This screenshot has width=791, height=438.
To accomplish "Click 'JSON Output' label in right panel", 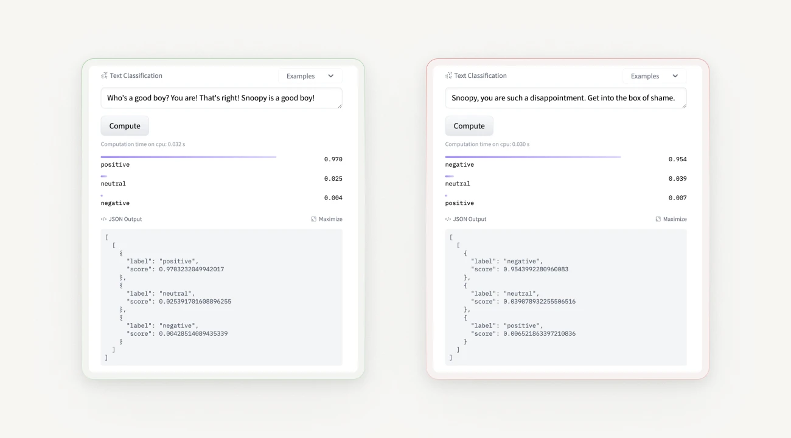I will tap(470, 219).
